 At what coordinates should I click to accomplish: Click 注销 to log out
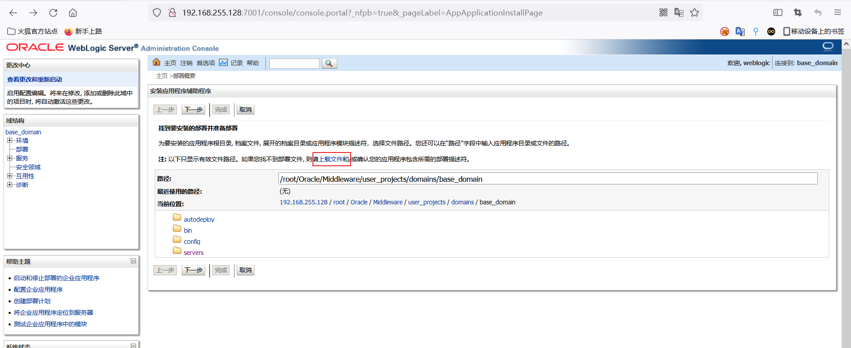click(x=186, y=63)
